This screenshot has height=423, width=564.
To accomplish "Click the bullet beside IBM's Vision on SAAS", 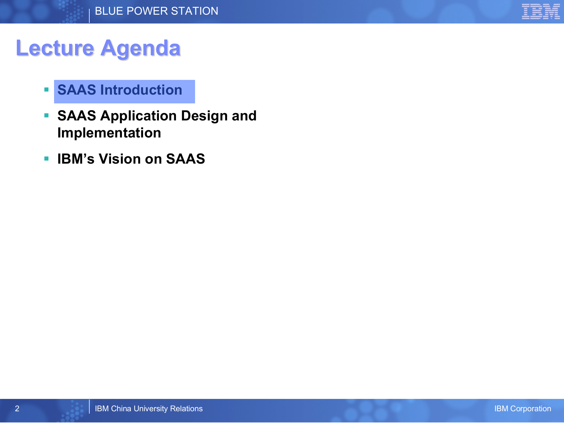I will pyautogui.click(x=46, y=159).
